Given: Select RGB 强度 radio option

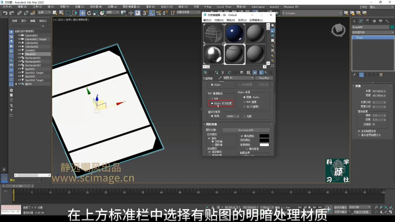Looking at the screenshot, I should 244,102.
